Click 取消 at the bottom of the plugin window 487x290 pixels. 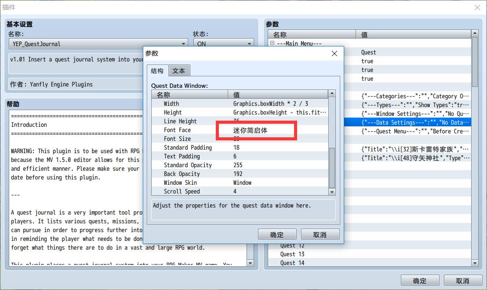click(x=463, y=280)
